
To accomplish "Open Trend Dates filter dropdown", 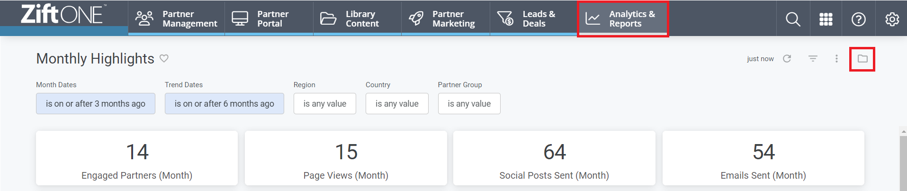I will [225, 103].
